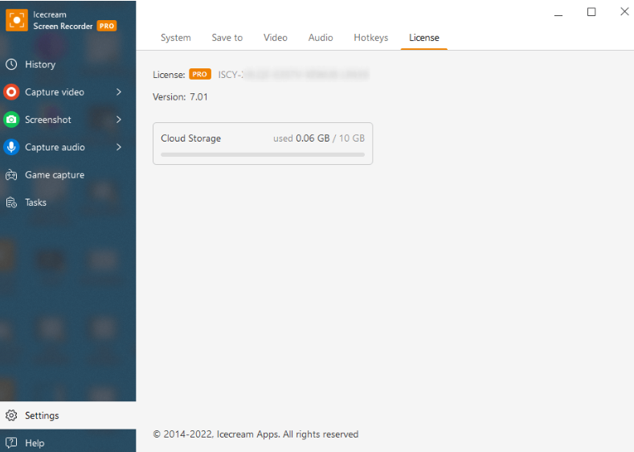Click the blue Capture audio microphone icon
The image size is (634, 452).
coord(11,147)
